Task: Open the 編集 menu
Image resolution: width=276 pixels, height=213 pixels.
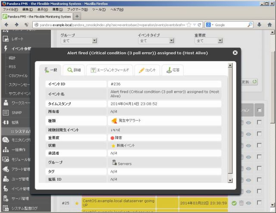Action: click(28, 9)
